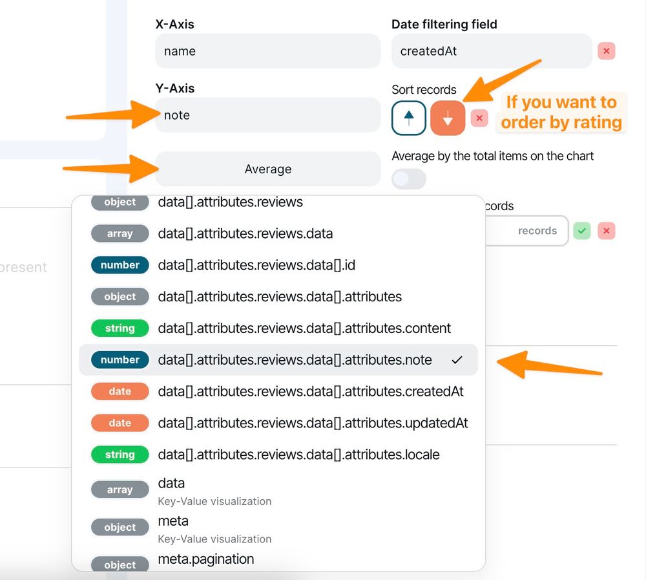This screenshot has height=580, width=646.
Task: Click the Y-Axis note input field
Action: [267, 114]
